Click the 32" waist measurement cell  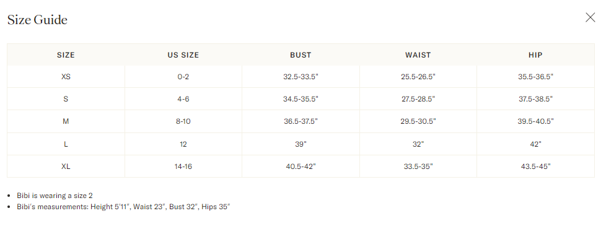pyautogui.click(x=418, y=144)
